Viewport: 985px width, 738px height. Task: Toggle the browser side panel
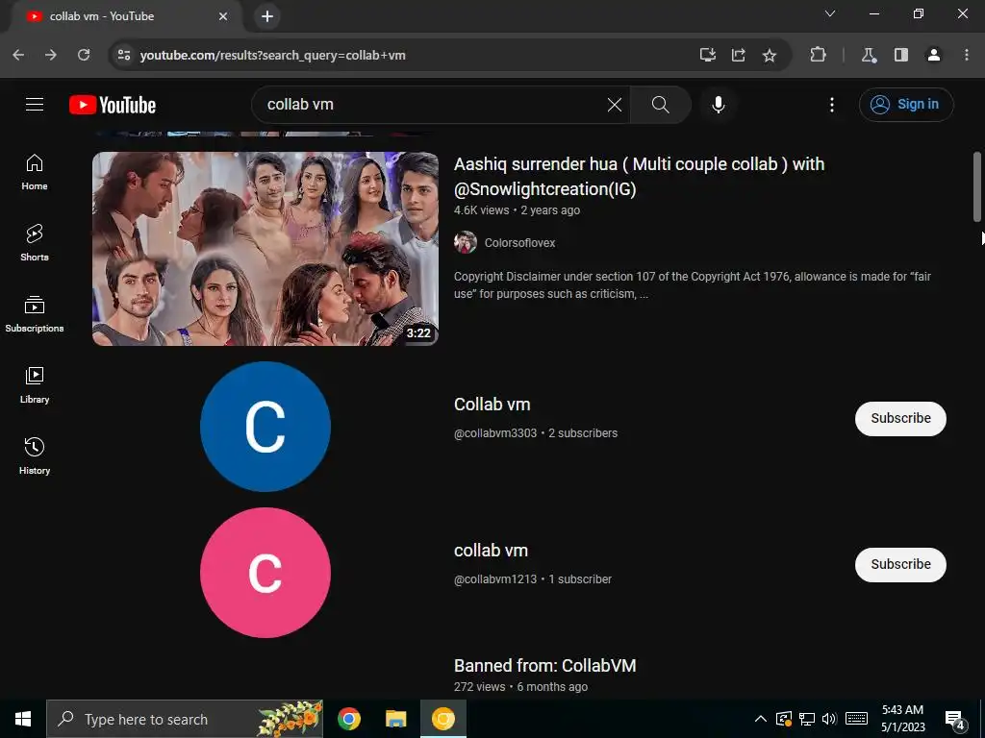click(x=901, y=55)
